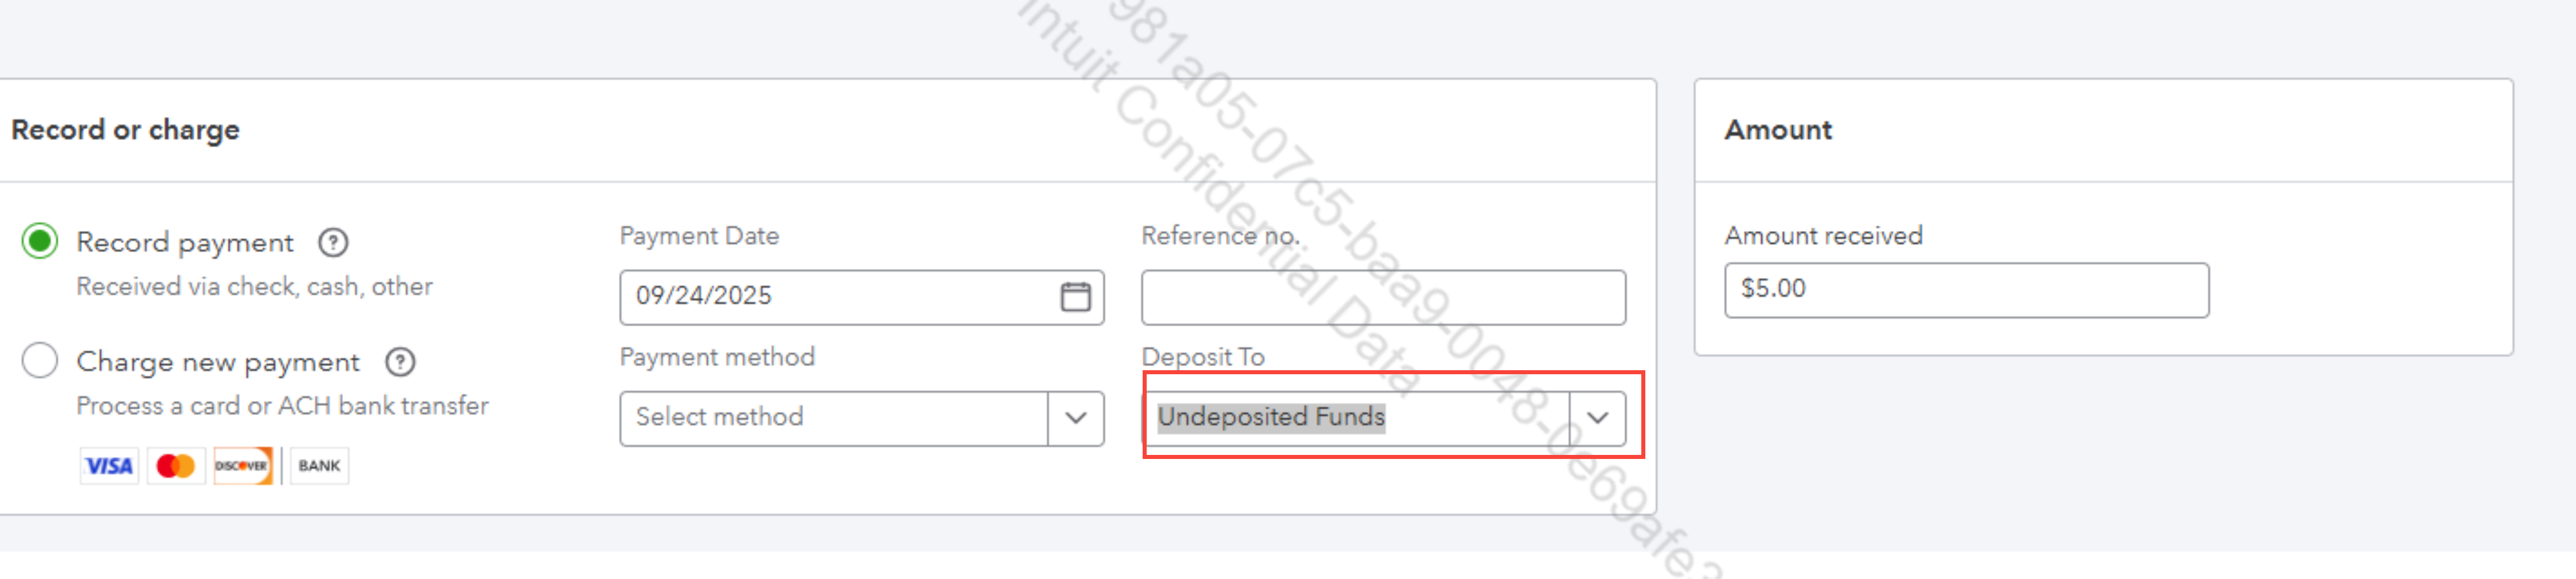Click help icon beside Charge new payment

click(x=400, y=362)
